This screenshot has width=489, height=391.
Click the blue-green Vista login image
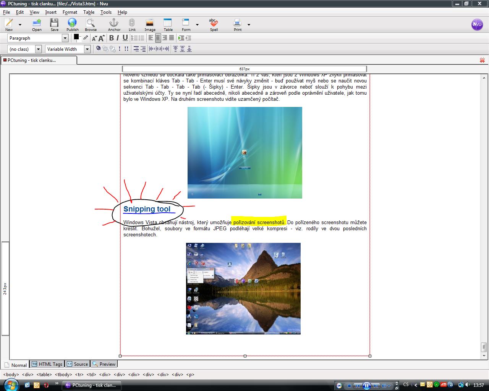click(245, 153)
